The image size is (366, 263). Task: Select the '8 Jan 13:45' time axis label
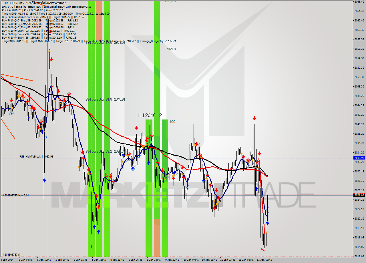pos(99,260)
